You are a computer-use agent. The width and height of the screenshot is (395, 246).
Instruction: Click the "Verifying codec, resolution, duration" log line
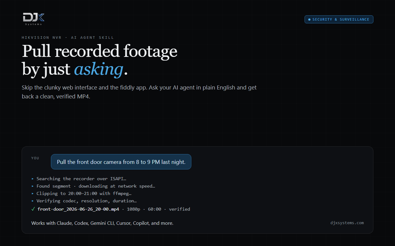click(x=86, y=201)
